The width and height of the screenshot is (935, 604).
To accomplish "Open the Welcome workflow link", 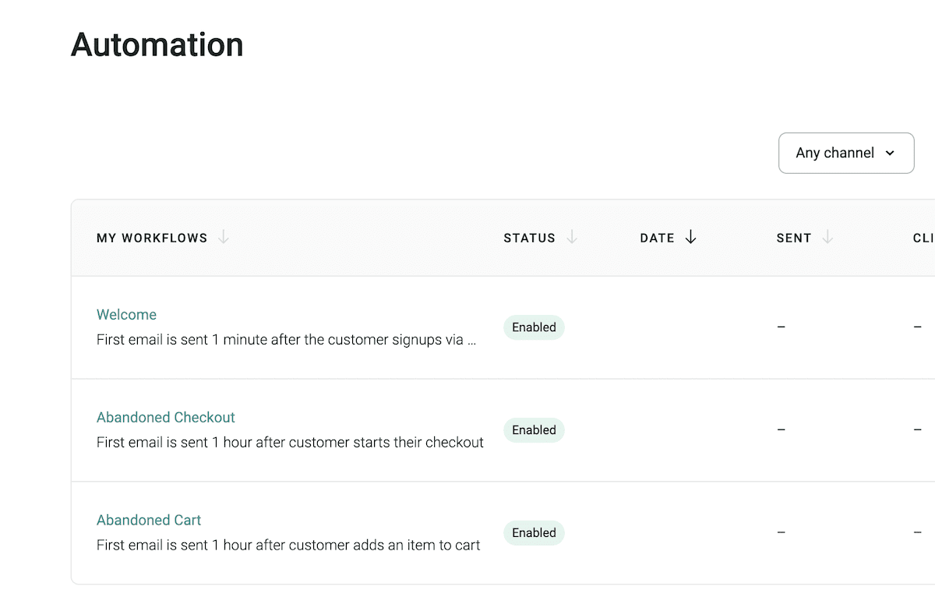I will point(126,315).
